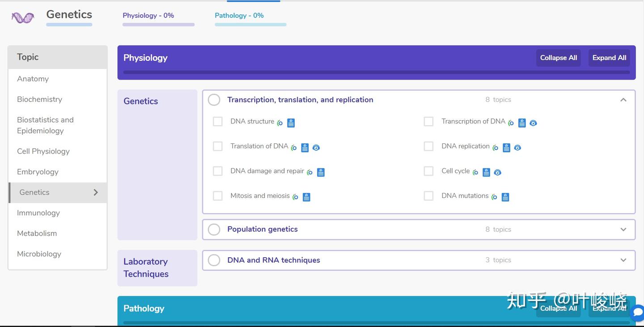Click the eye icon beside Cell cycle

[497, 172]
